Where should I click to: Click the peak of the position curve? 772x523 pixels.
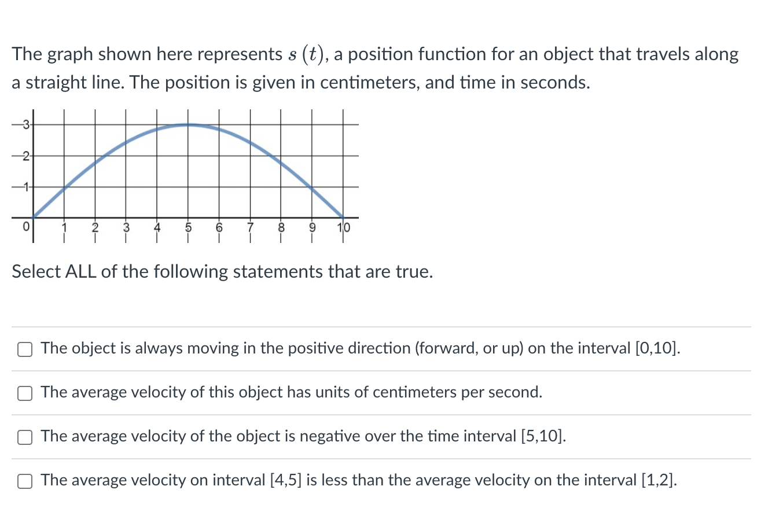(188, 124)
